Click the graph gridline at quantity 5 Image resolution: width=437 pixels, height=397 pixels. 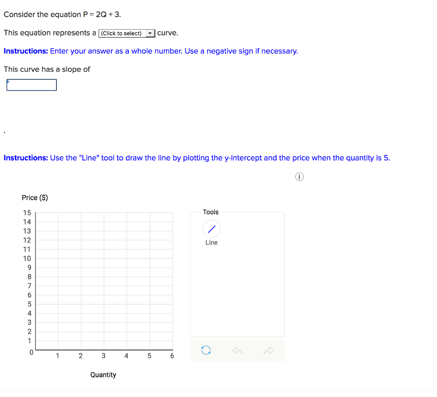(149, 282)
